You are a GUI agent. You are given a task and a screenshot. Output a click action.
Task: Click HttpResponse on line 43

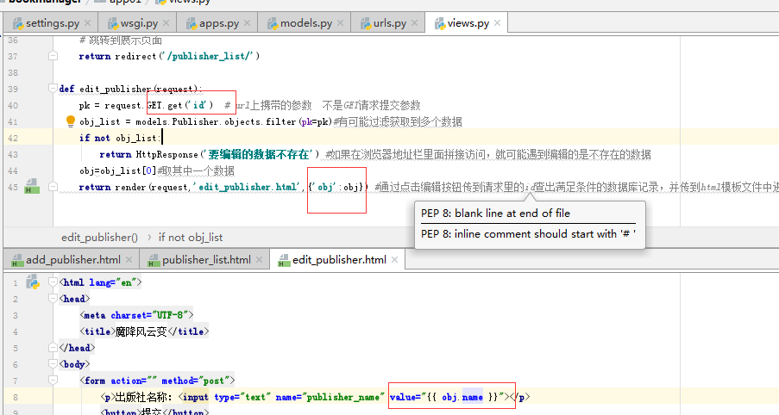coord(167,154)
